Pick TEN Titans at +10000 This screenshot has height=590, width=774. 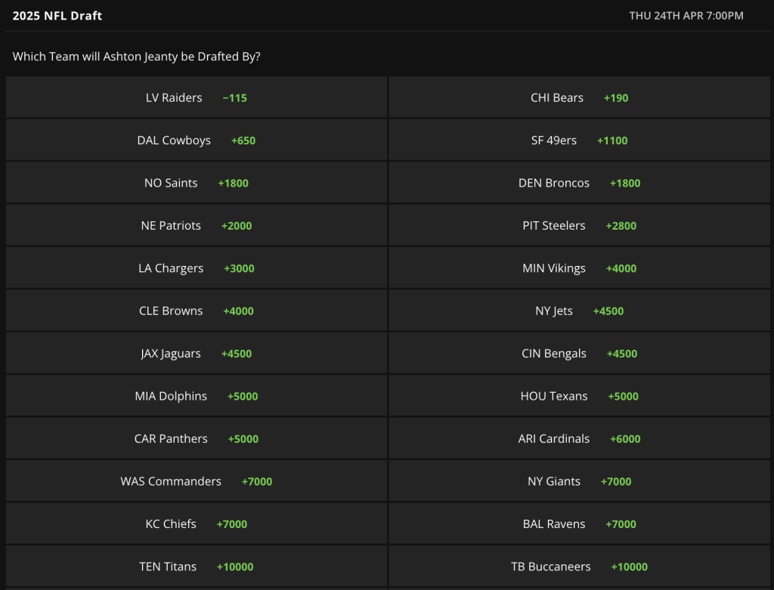[195, 566]
